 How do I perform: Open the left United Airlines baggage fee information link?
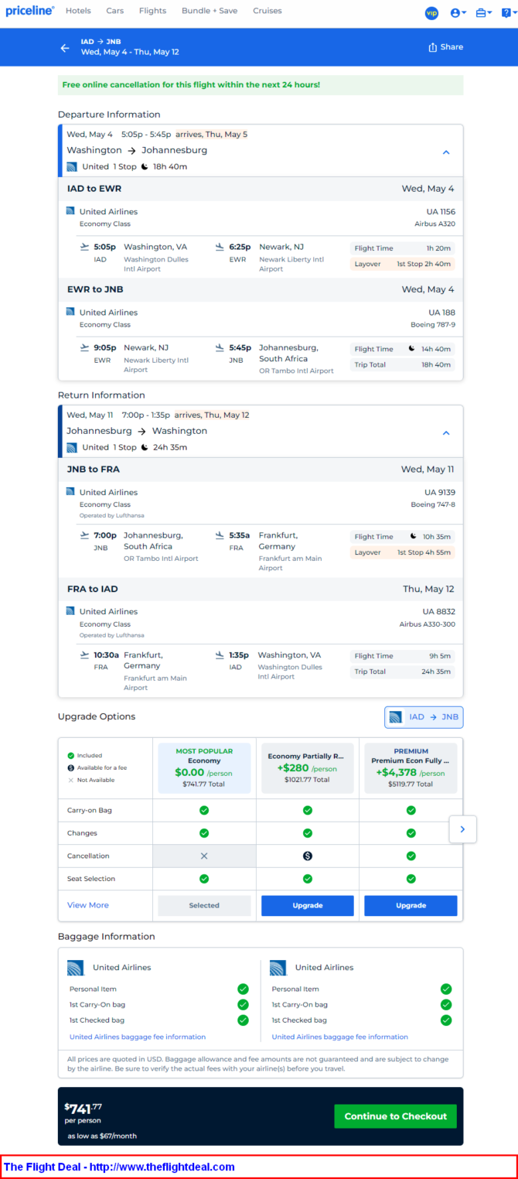[x=138, y=1037]
